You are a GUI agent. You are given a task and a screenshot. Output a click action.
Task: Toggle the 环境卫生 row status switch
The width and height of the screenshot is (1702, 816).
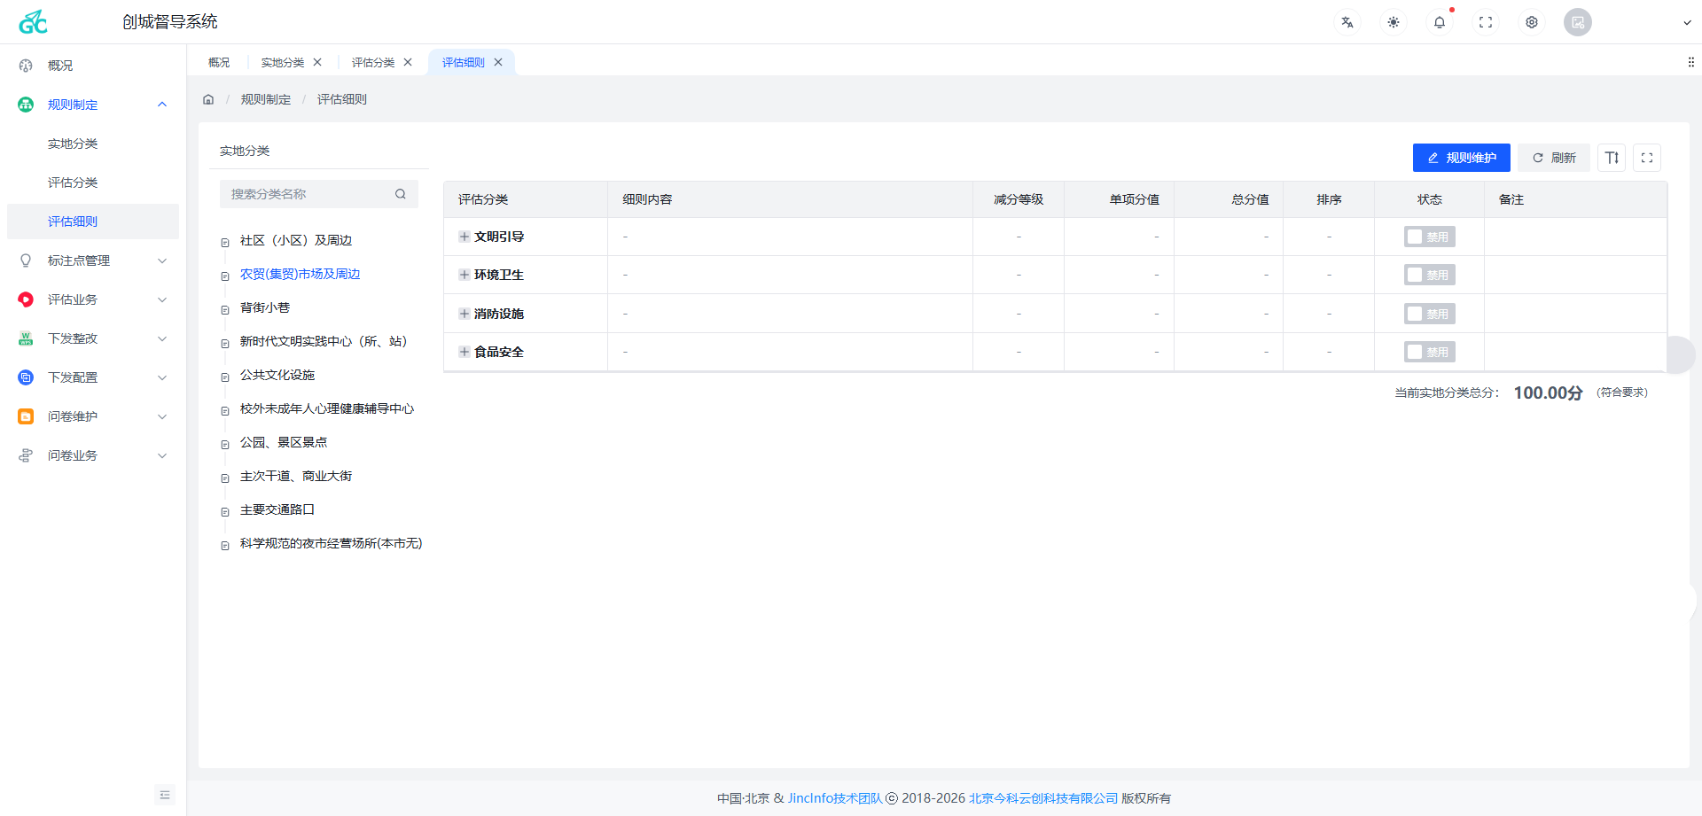(x=1429, y=276)
